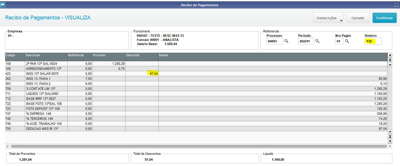Viewport: 400px width, 166px height.
Task: Click the horizontal scrollbar right arrow
Action: coord(390,146)
